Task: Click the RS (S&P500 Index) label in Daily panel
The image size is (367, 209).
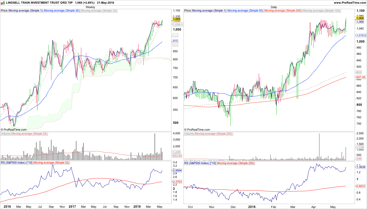Action: 200,163
